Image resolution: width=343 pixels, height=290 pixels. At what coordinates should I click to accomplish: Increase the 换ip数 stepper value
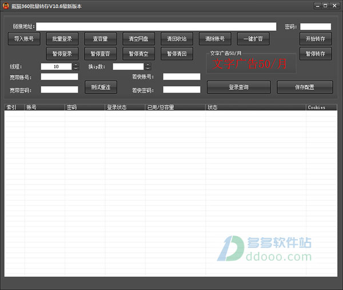tap(148, 65)
